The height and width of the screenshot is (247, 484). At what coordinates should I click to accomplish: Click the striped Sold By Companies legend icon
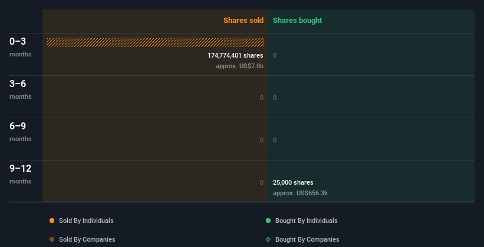tap(52, 239)
